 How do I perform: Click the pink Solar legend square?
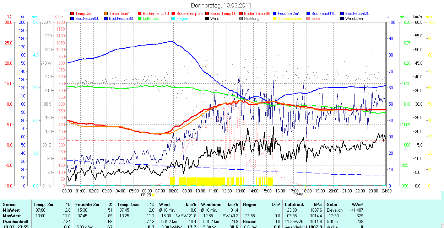(x=308, y=18)
